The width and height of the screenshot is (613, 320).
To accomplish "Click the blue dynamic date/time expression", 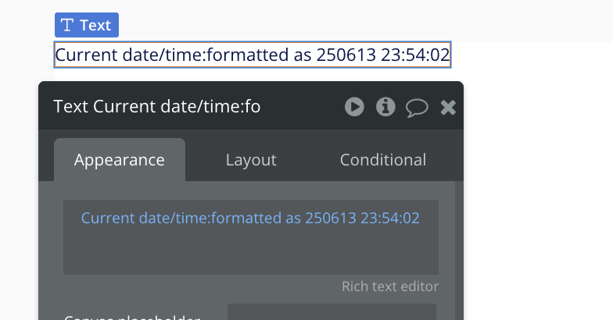I will pos(250,218).
